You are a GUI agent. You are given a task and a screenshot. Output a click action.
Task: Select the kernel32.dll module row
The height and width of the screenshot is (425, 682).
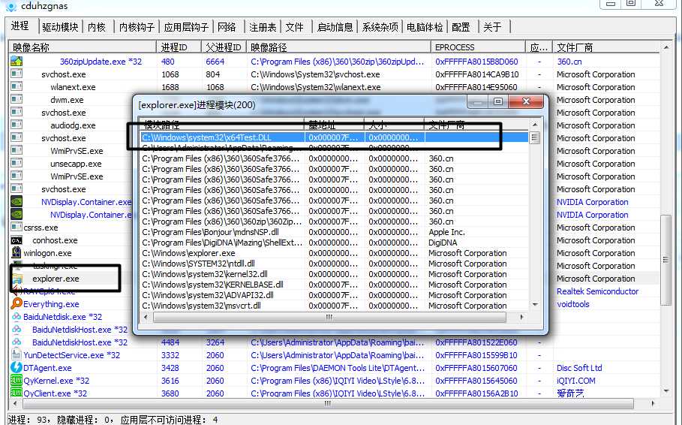[334, 274]
